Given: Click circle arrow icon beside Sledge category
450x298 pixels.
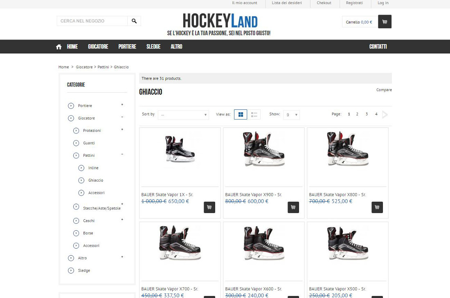Looking at the screenshot, I should tap(71, 271).
